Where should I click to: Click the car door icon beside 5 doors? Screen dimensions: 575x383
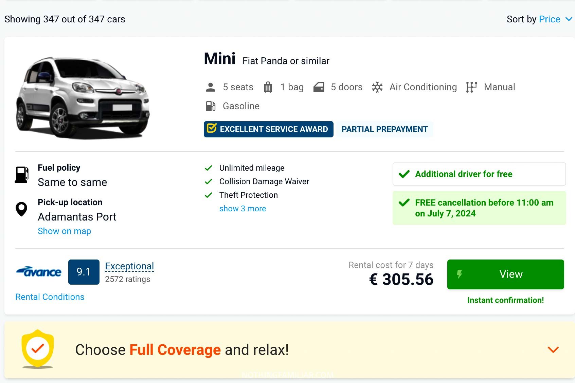319,87
